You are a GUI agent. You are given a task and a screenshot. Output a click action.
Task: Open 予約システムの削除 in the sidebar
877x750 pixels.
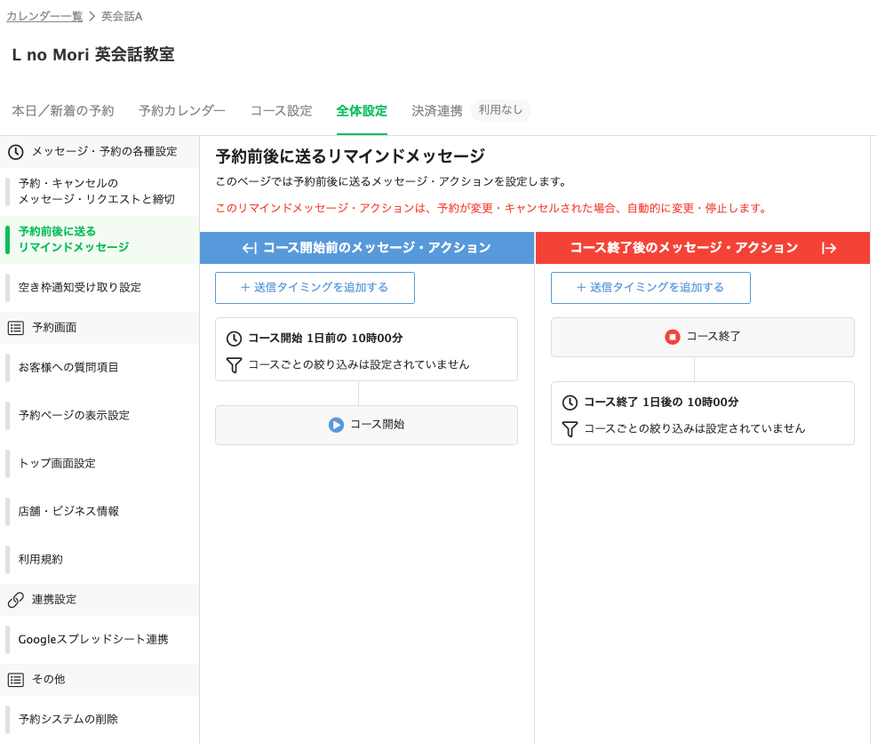pos(68,720)
